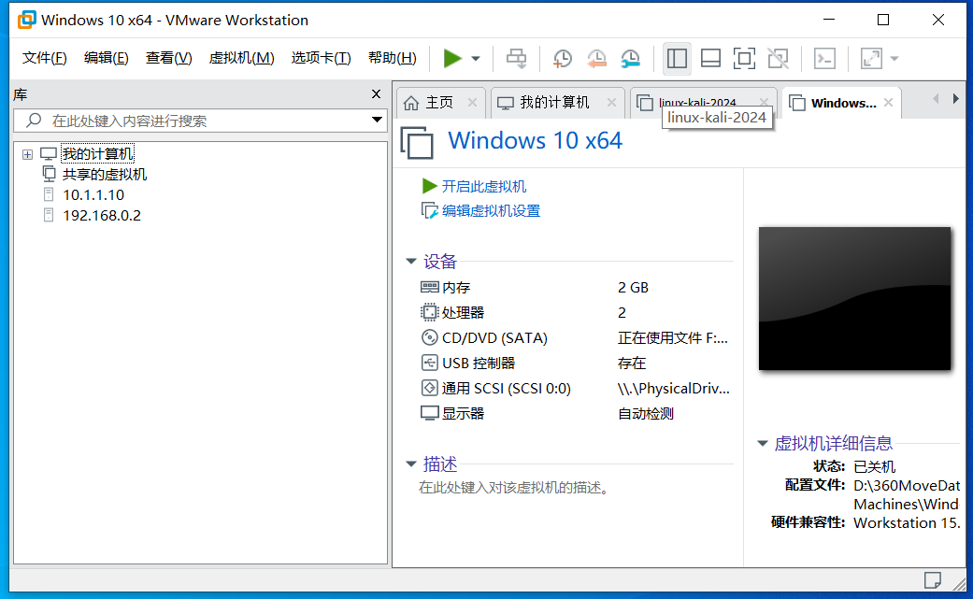Open the 帮助(H) menu
Image resolution: width=973 pixels, height=599 pixels.
pyautogui.click(x=393, y=58)
